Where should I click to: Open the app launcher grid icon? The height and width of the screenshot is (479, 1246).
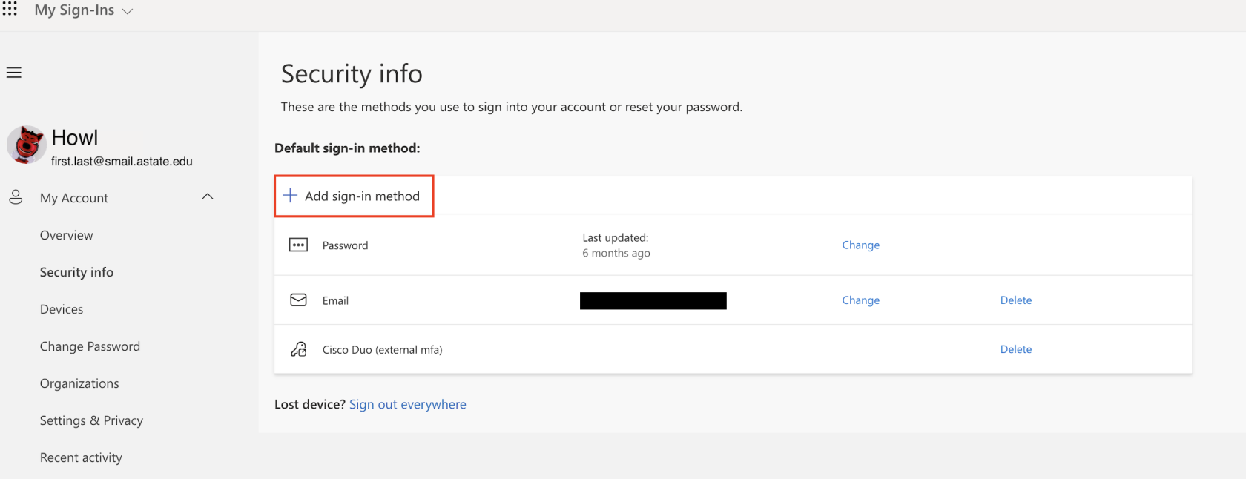tap(10, 8)
